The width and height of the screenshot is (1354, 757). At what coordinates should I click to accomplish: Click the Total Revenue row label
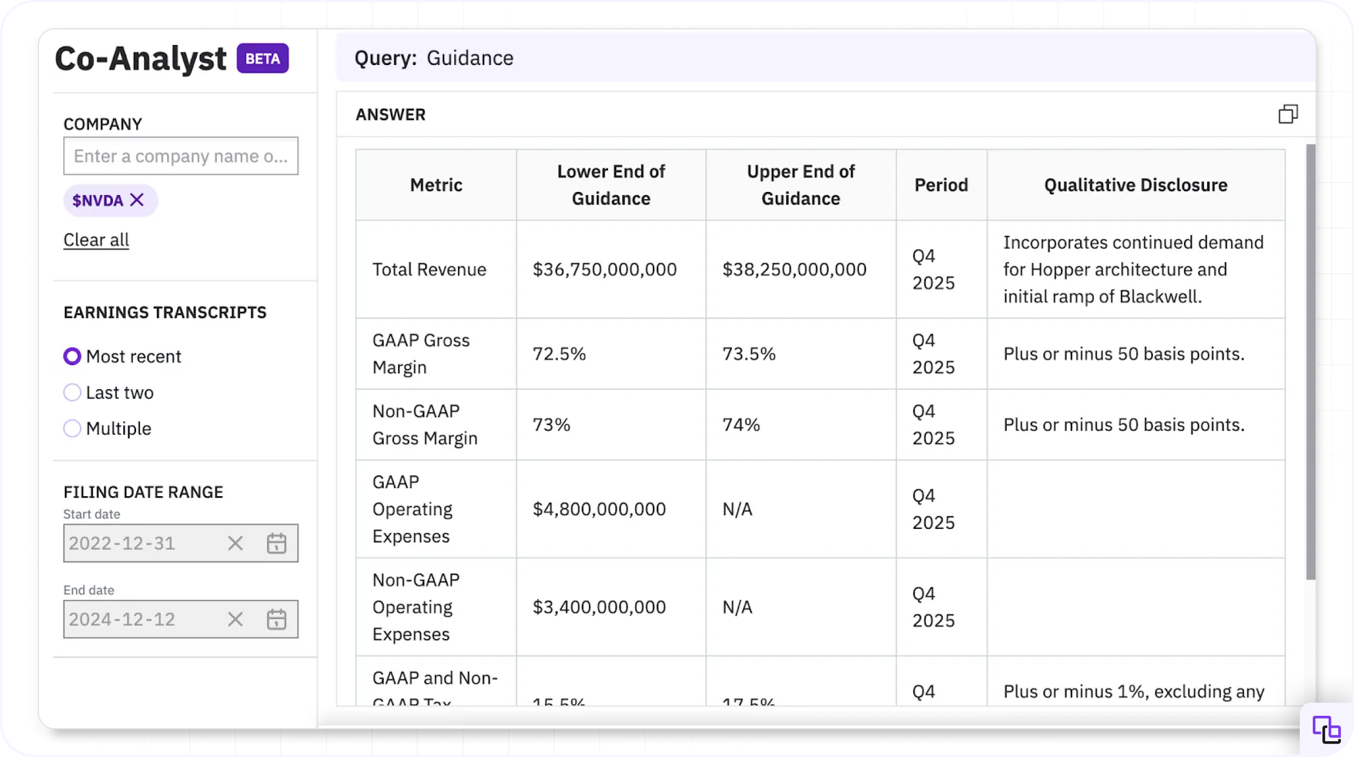coord(429,269)
